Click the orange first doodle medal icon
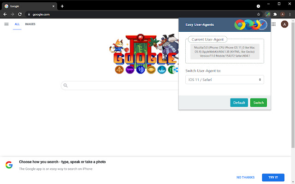The width and height of the screenshot is (295, 184). (x=119, y=69)
